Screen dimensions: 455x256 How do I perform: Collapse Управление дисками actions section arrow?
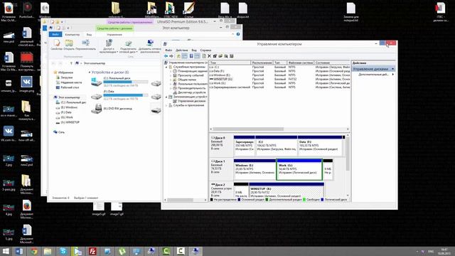pyautogui.click(x=392, y=69)
